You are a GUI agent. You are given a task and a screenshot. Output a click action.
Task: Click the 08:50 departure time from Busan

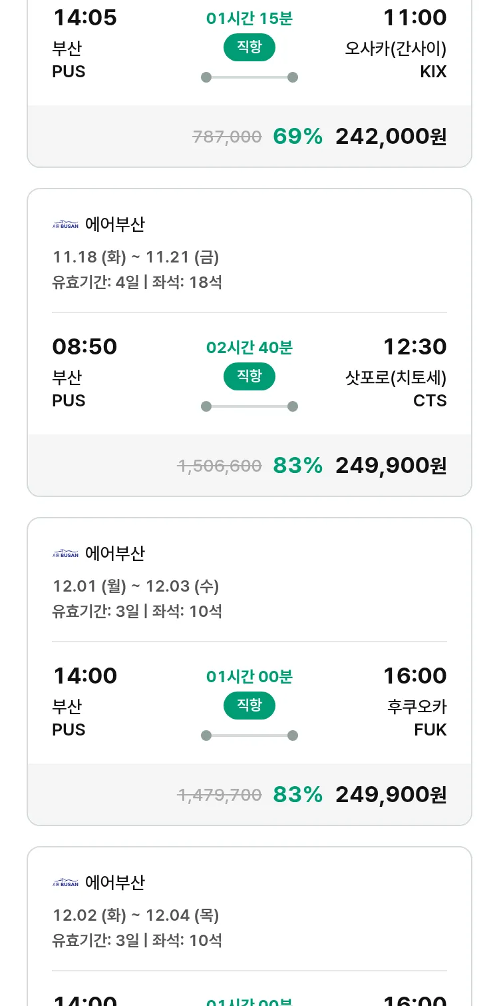coord(84,347)
